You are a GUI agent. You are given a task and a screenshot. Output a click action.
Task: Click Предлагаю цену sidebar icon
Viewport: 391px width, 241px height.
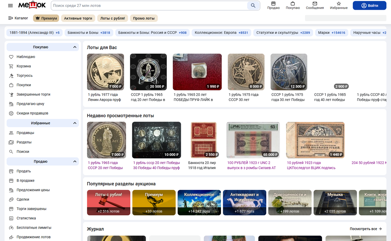click(x=11, y=104)
